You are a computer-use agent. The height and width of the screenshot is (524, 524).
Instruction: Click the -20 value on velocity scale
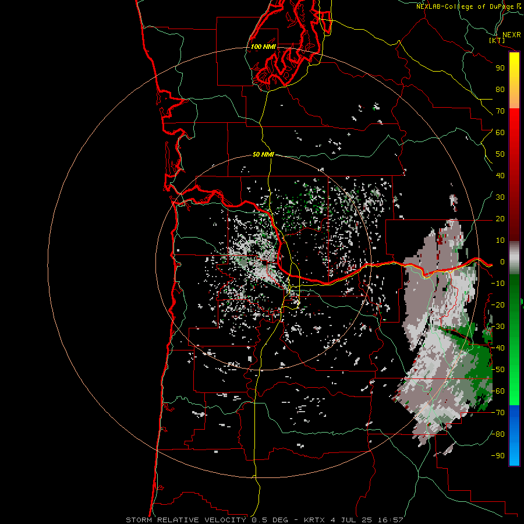[498, 305]
